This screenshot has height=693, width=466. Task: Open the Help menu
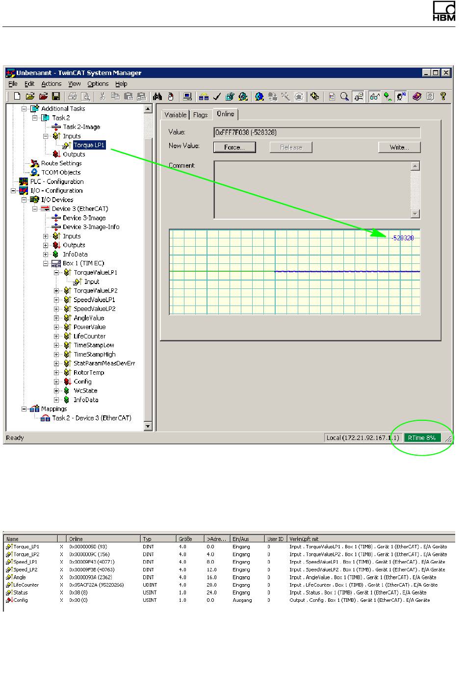[x=121, y=84]
